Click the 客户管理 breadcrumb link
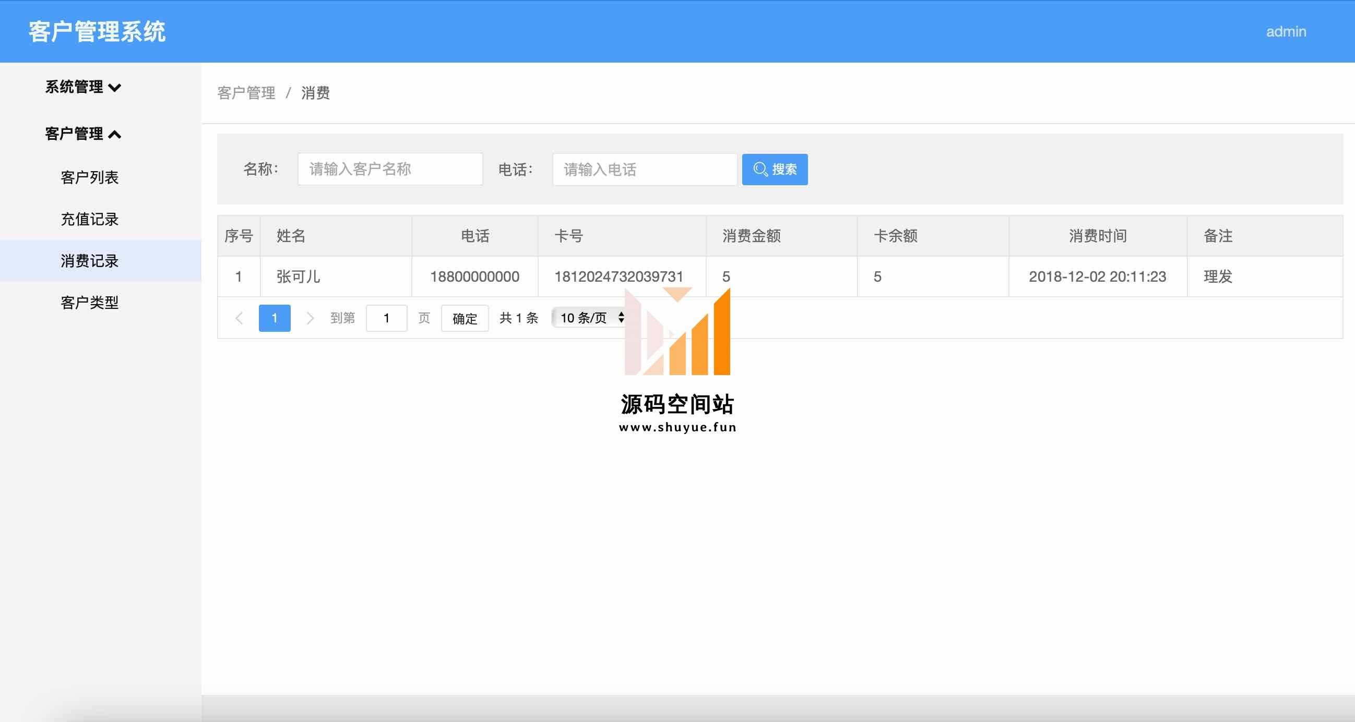Image resolution: width=1355 pixels, height=722 pixels. point(246,93)
